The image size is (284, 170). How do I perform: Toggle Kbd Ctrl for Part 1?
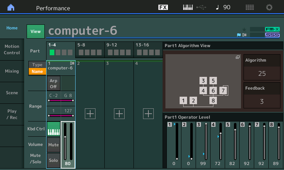(x=54, y=129)
